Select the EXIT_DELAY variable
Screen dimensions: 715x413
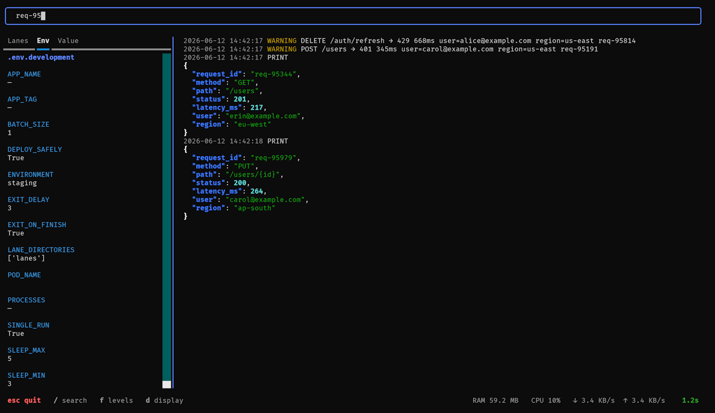(28, 200)
